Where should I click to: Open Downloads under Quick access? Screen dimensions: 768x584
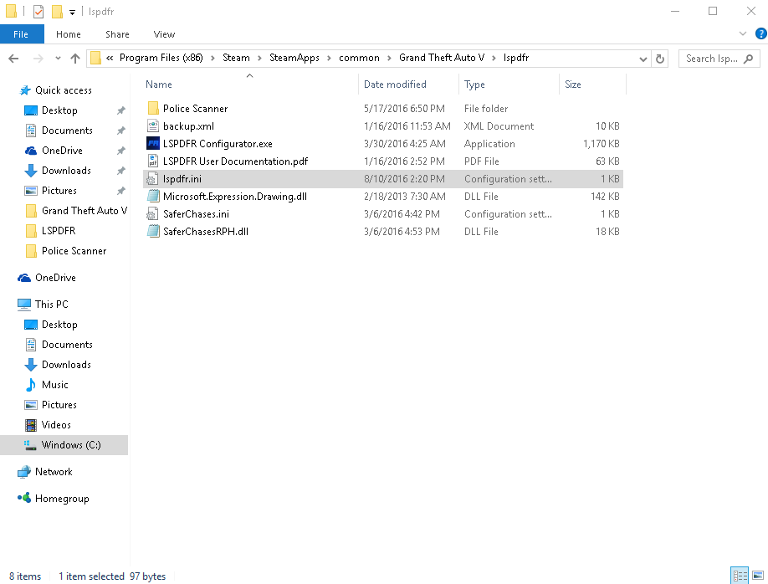click(x=66, y=171)
